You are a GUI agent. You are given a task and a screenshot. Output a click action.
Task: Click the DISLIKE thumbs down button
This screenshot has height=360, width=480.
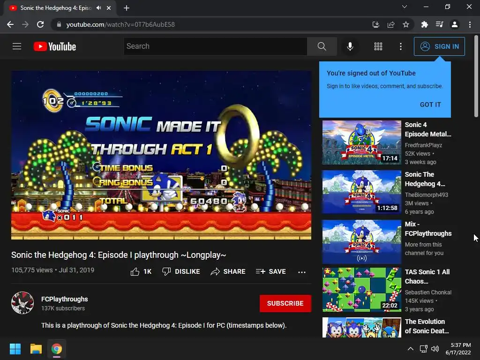[x=181, y=271]
